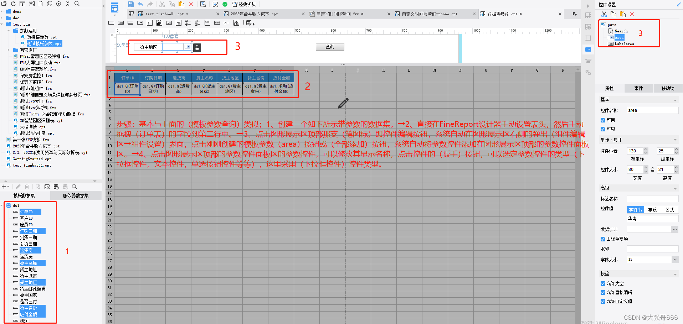The height and width of the screenshot is (324, 683).
Task: Switch to the 事件 tab
Action: tap(638, 88)
